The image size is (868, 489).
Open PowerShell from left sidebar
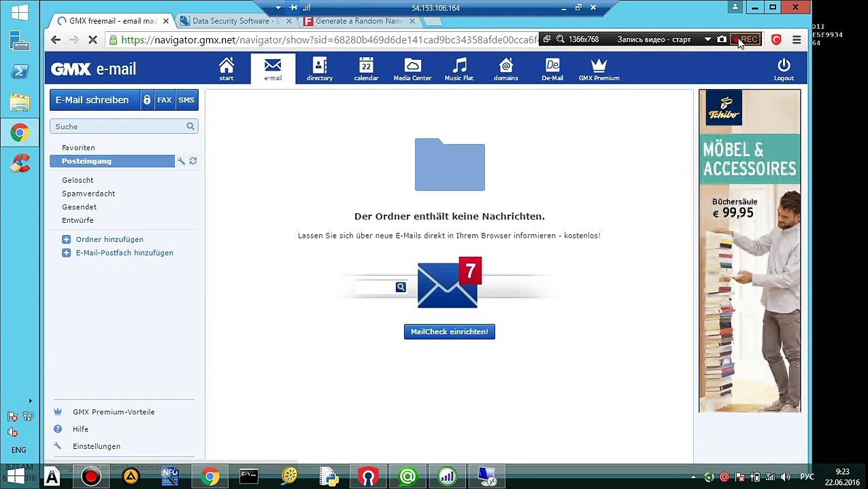20,71
